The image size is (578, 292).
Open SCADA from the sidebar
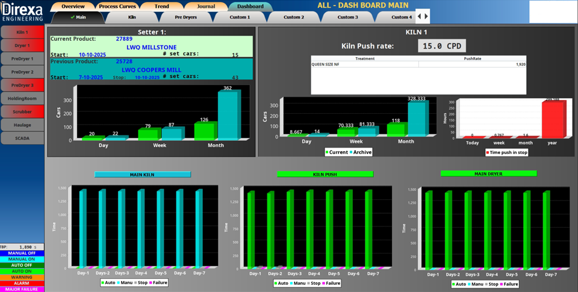tap(22, 138)
